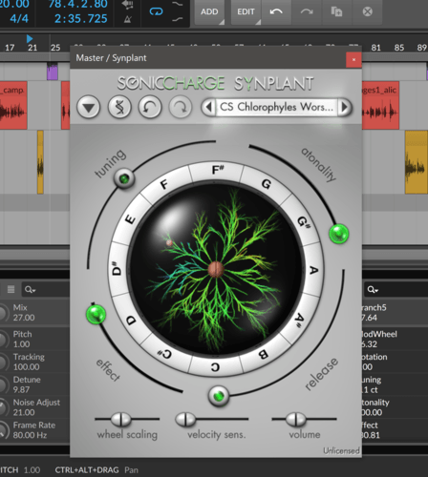Viewport: 428px width, 477px height.
Task: Click the Frame Rate 80.00 Hz value
Action: 30,435
